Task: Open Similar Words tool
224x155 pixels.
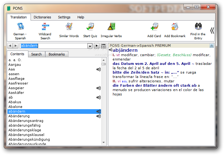Action: 69,30
